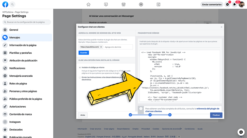Open the Empleo footer link
The width and height of the screenshot is (247, 138).
tap(135, 129)
